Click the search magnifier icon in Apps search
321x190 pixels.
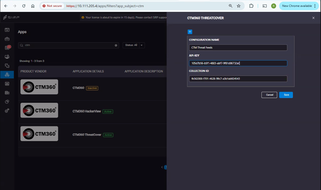click(22, 45)
